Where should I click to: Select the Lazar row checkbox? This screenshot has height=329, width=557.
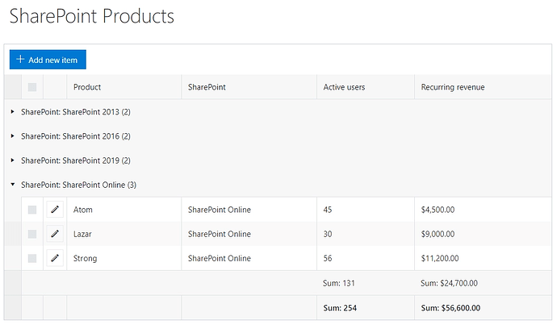point(32,234)
